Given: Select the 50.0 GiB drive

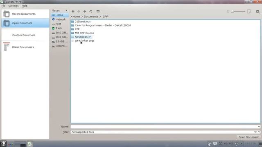Looking at the screenshot, I should (x=60, y=33).
